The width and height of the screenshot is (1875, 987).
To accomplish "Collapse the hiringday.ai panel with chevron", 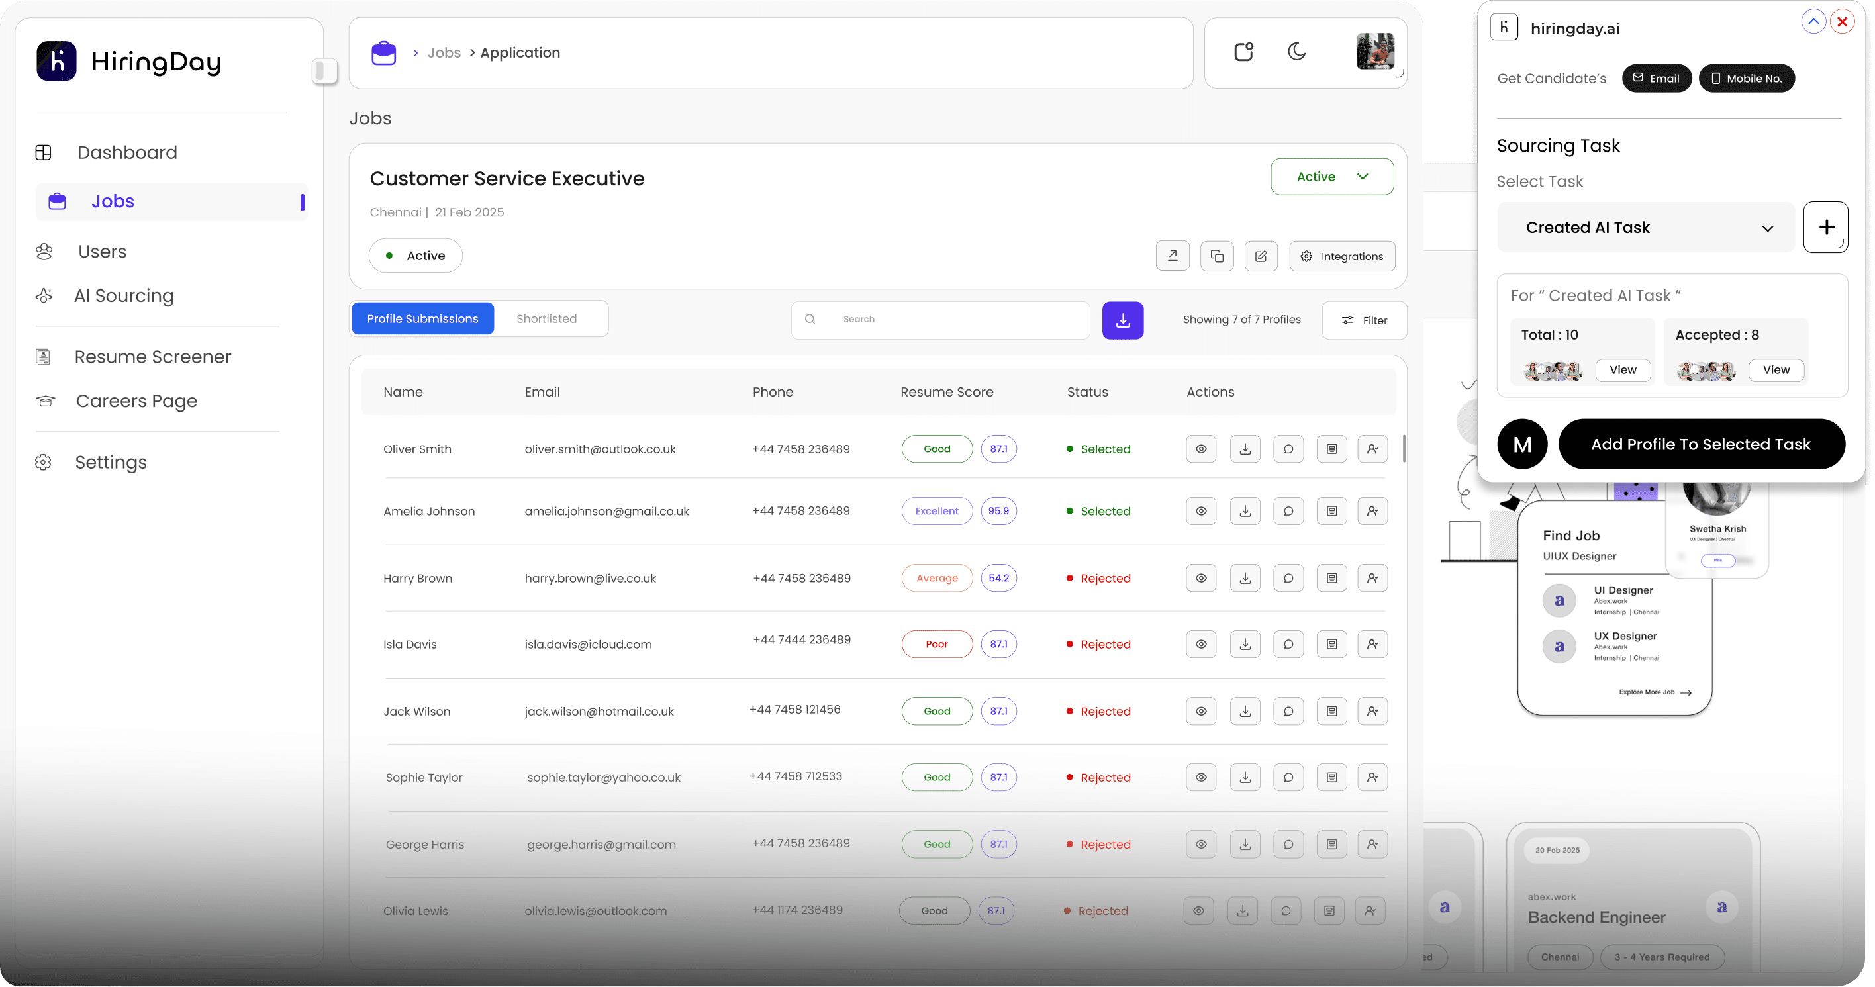I will pos(1813,21).
